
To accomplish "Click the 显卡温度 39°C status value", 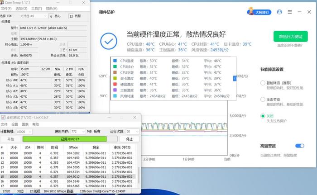I will pyautogui.click(x=247, y=44).
